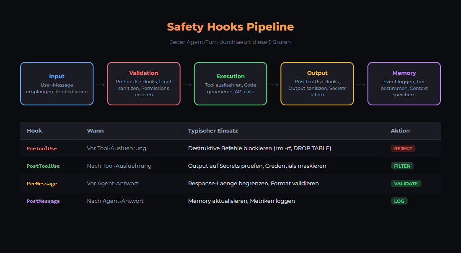461x253 pixels.
Task: Sort by the Hook column header
Action: pyautogui.click(x=34, y=131)
